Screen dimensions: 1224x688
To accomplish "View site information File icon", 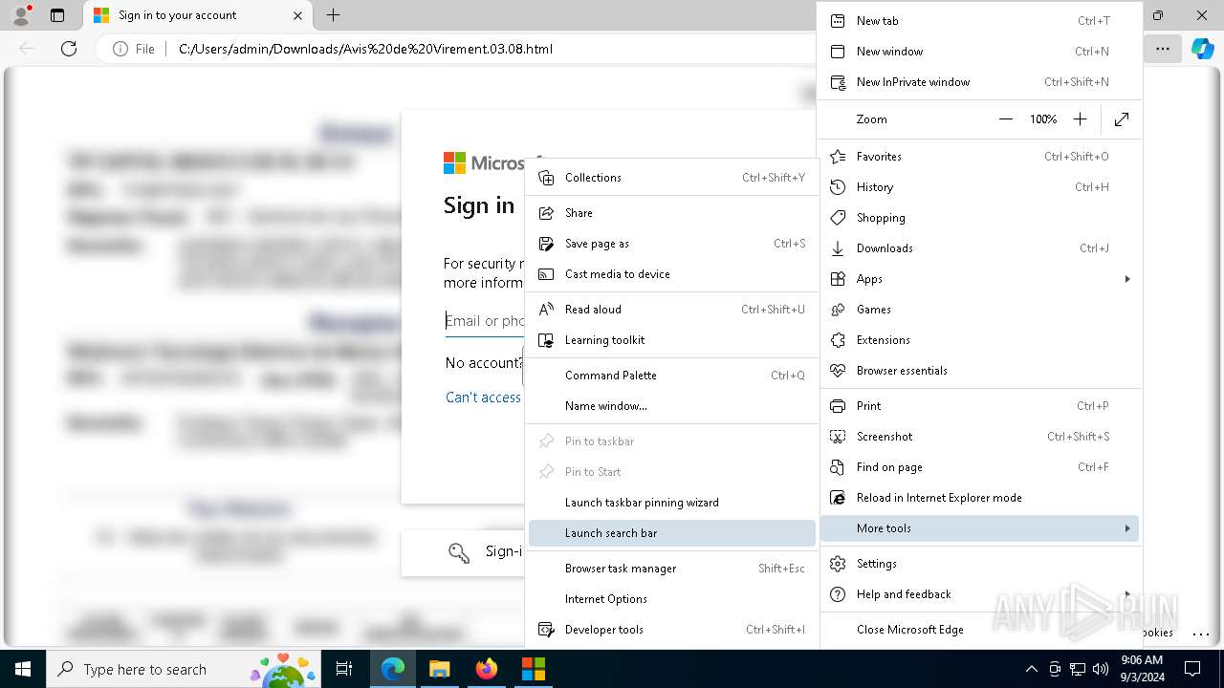I will click(x=134, y=49).
